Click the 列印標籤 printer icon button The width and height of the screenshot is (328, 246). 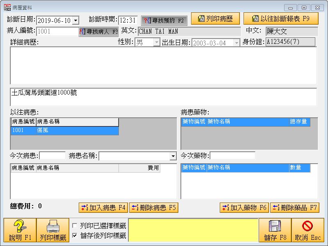coord(53,230)
